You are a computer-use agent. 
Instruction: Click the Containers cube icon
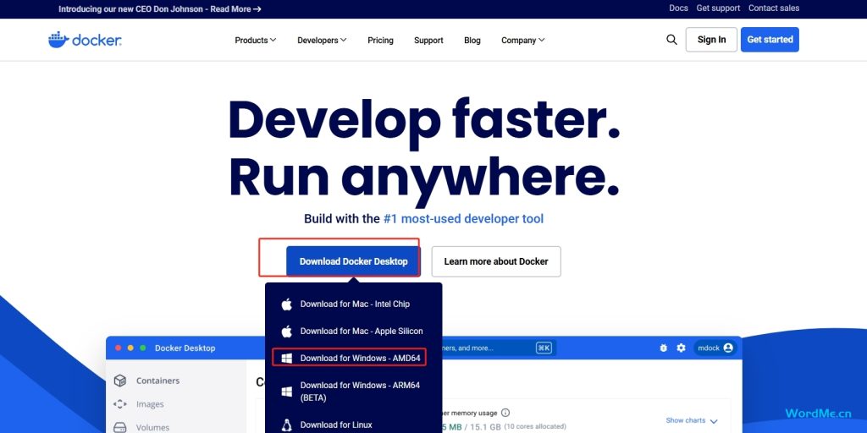tap(120, 381)
